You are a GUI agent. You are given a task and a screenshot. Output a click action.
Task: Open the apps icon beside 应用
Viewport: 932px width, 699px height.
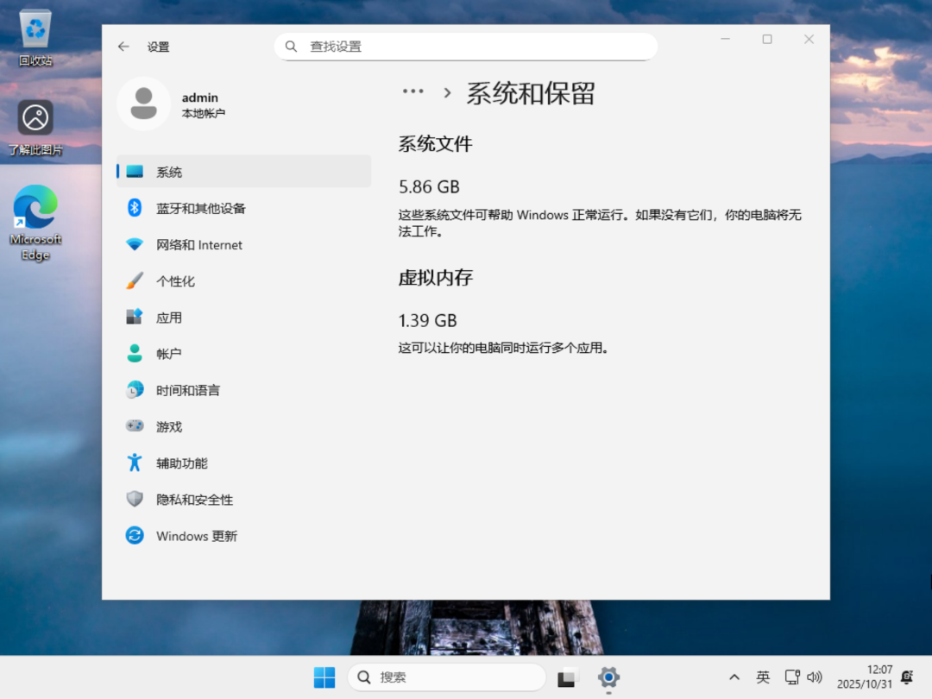pyautogui.click(x=135, y=317)
